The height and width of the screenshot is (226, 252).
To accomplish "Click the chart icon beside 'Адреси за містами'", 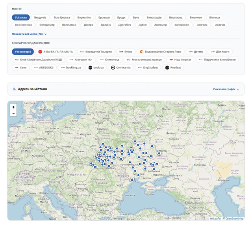I will click(x=14, y=89).
